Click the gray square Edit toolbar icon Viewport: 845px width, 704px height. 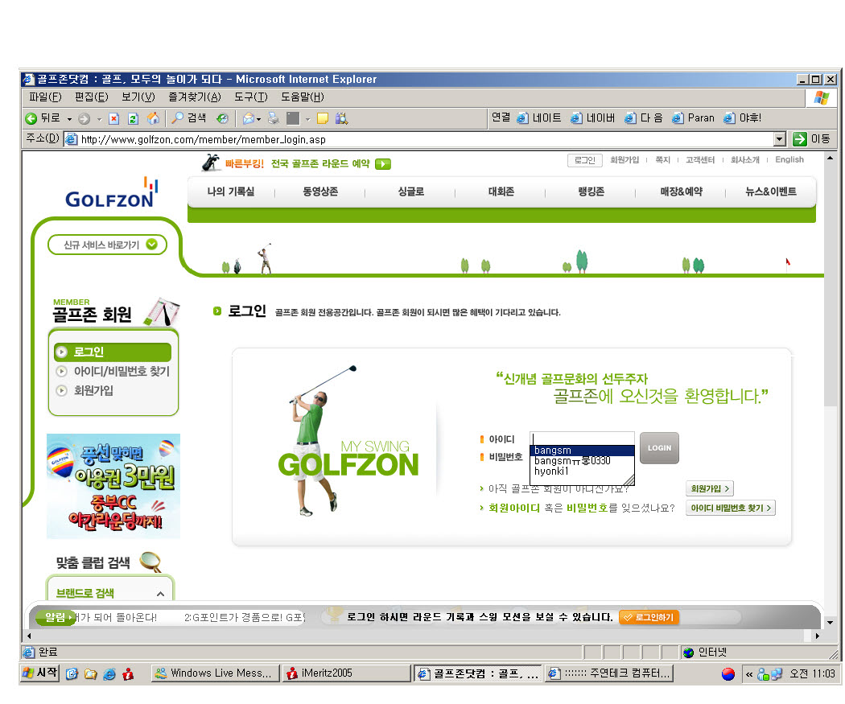tap(293, 118)
